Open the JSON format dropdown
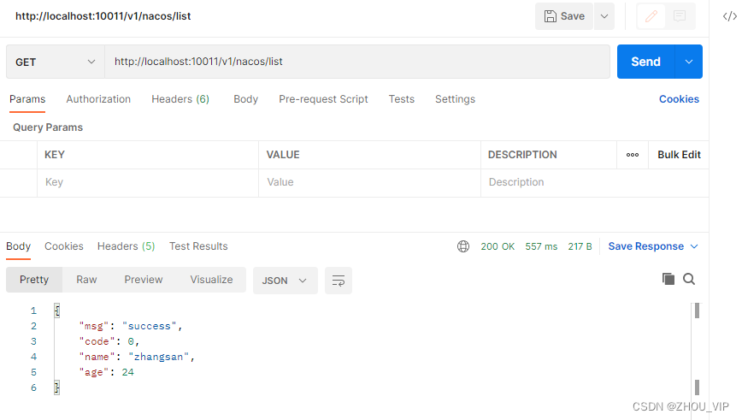The image size is (742, 420). [286, 281]
